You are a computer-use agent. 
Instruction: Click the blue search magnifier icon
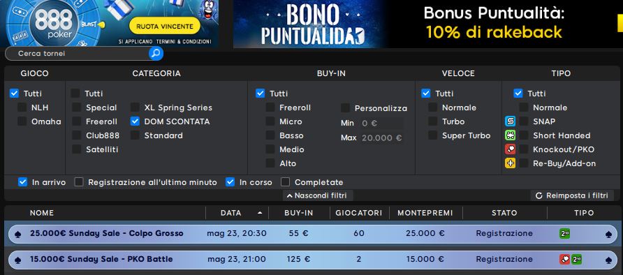[x=156, y=53]
